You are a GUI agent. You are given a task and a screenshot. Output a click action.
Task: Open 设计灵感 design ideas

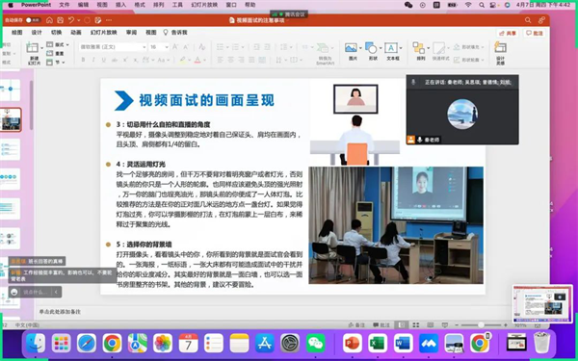pyautogui.click(x=500, y=53)
